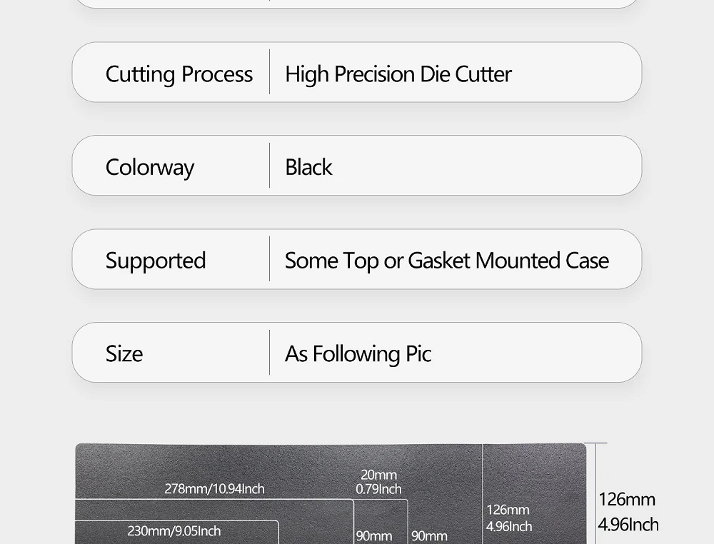The width and height of the screenshot is (714, 544).
Task: Click the divider line in Colorway row
Action: [x=270, y=166]
